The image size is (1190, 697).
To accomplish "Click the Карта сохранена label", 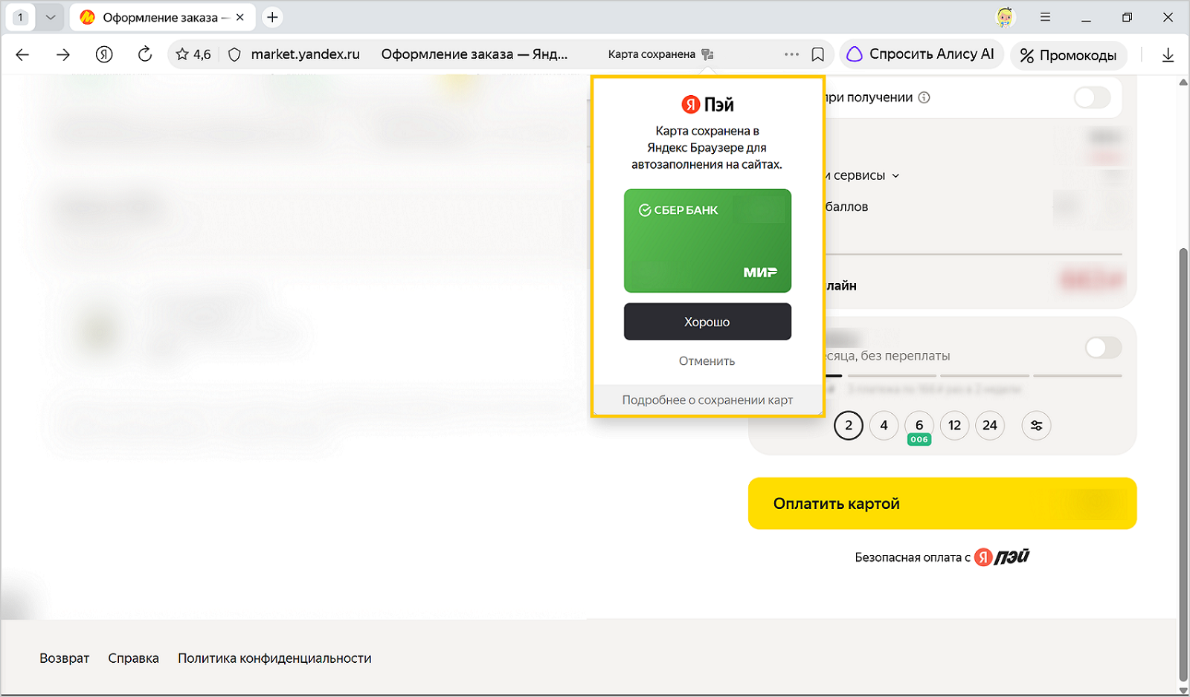I will coord(652,54).
